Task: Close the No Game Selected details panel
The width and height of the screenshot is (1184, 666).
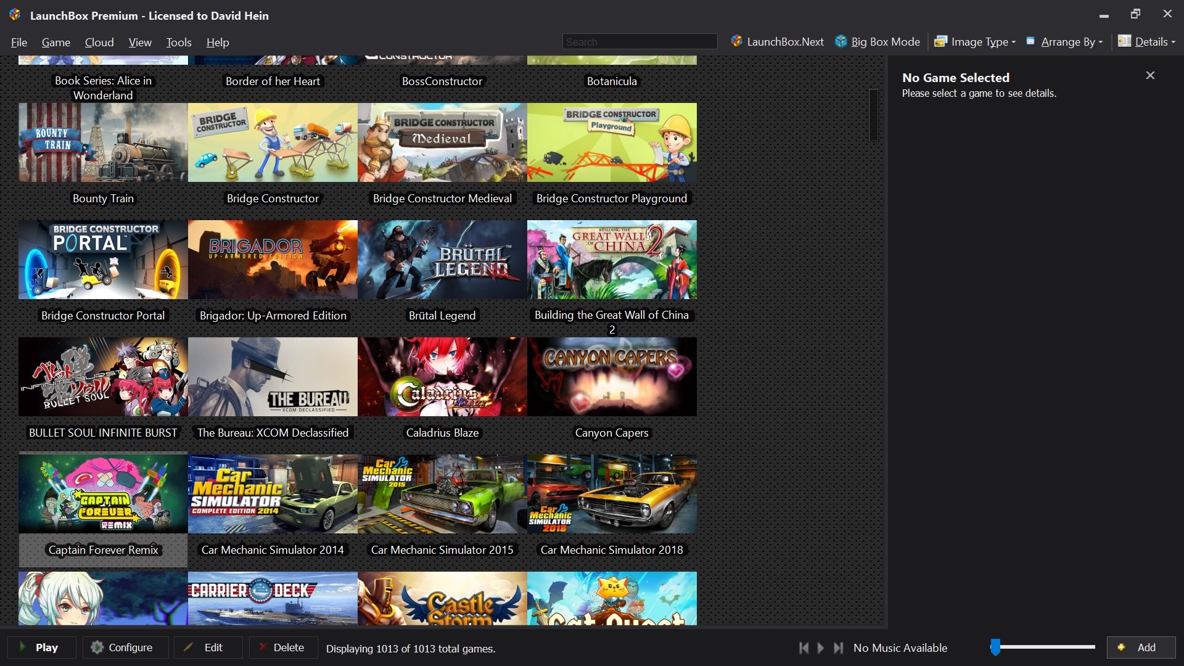Action: click(1150, 75)
